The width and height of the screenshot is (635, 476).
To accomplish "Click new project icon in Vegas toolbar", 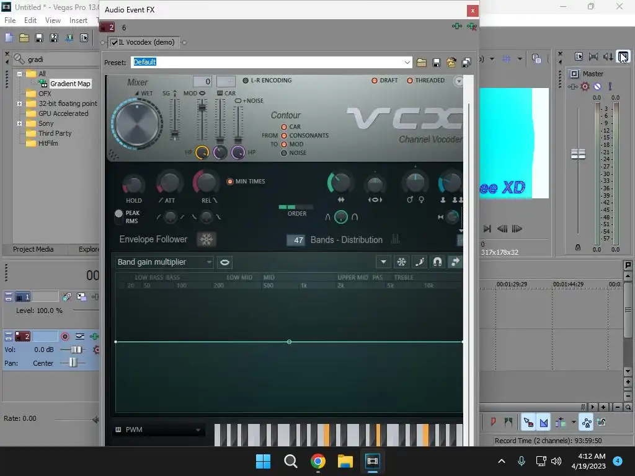I will pyautogui.click(x=9, y=38).
